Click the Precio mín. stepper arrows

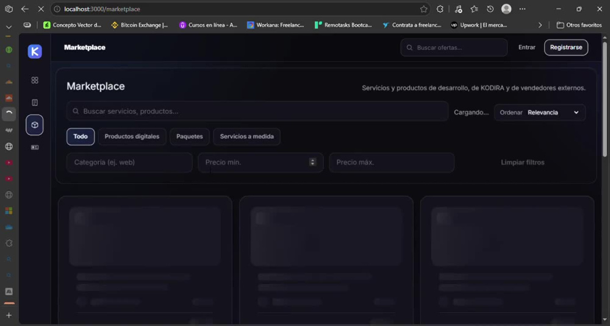[312, 162]
